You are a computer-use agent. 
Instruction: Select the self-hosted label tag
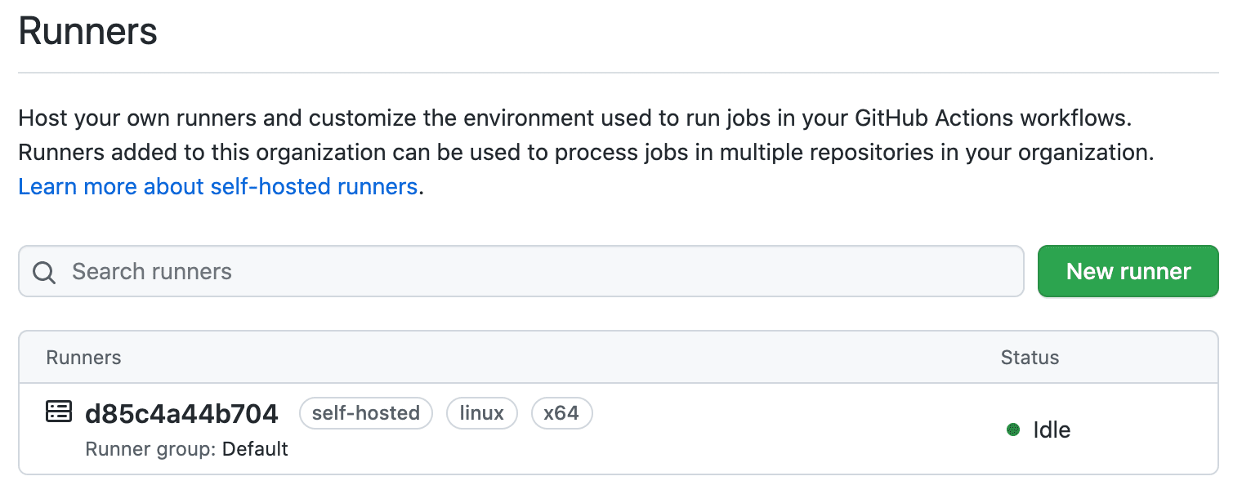[365, 413]
